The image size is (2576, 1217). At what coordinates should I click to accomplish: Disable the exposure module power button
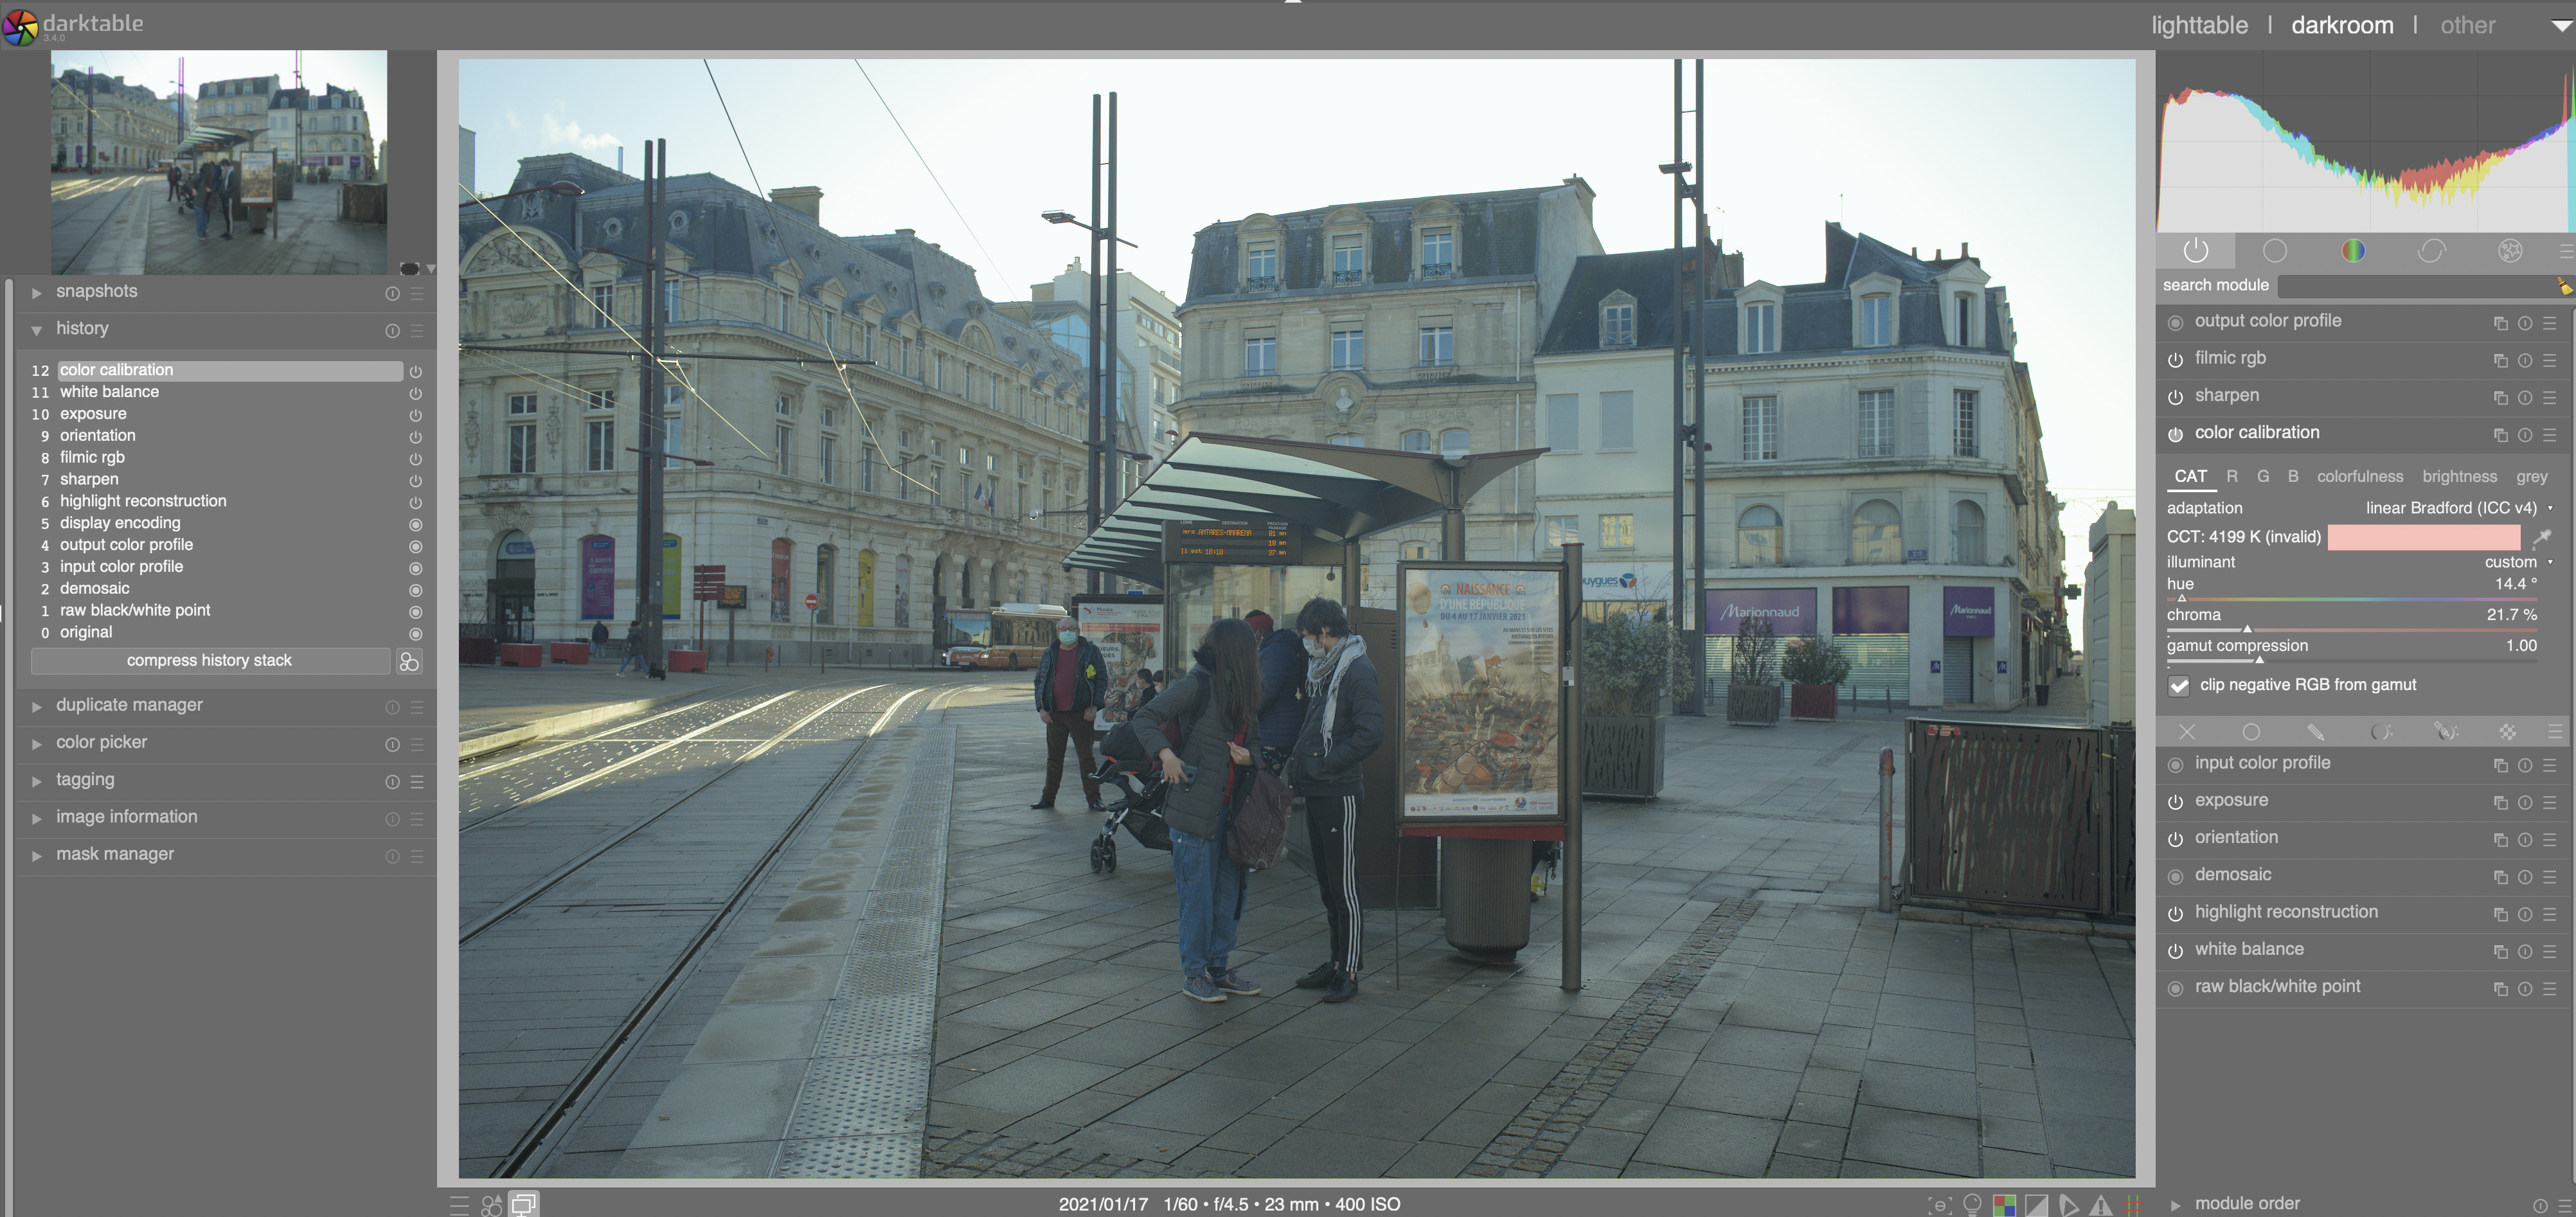[2175, 802]
